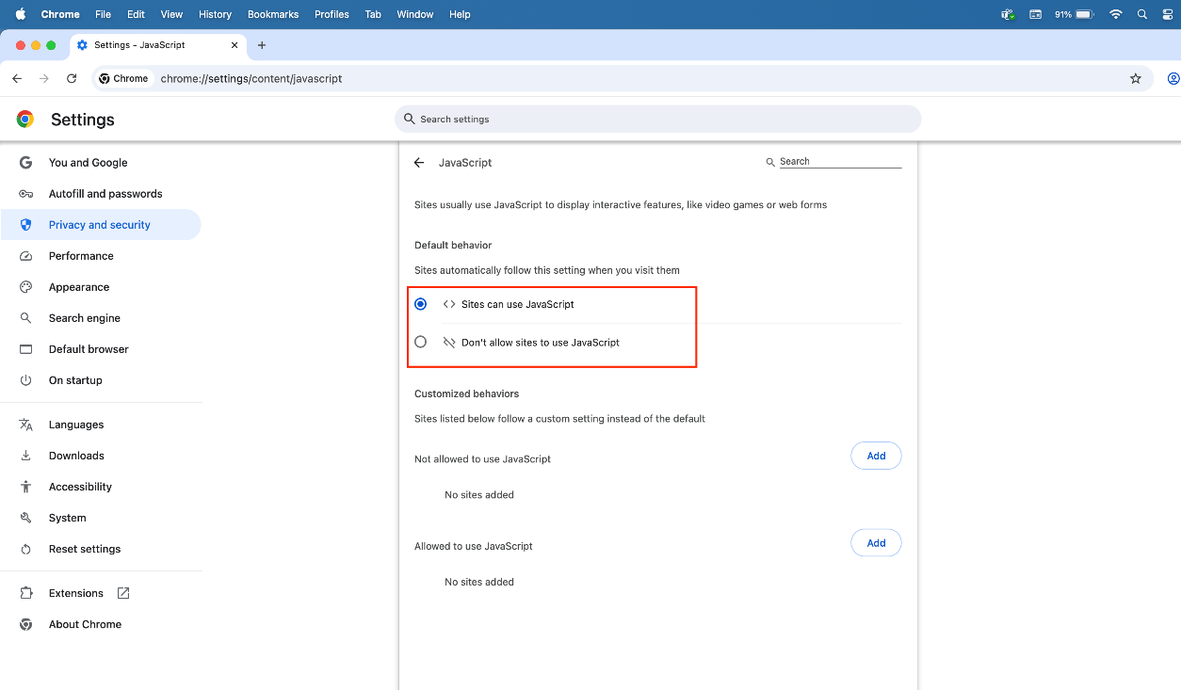Open the History menu in the menu bar

[x=215, y=14]
